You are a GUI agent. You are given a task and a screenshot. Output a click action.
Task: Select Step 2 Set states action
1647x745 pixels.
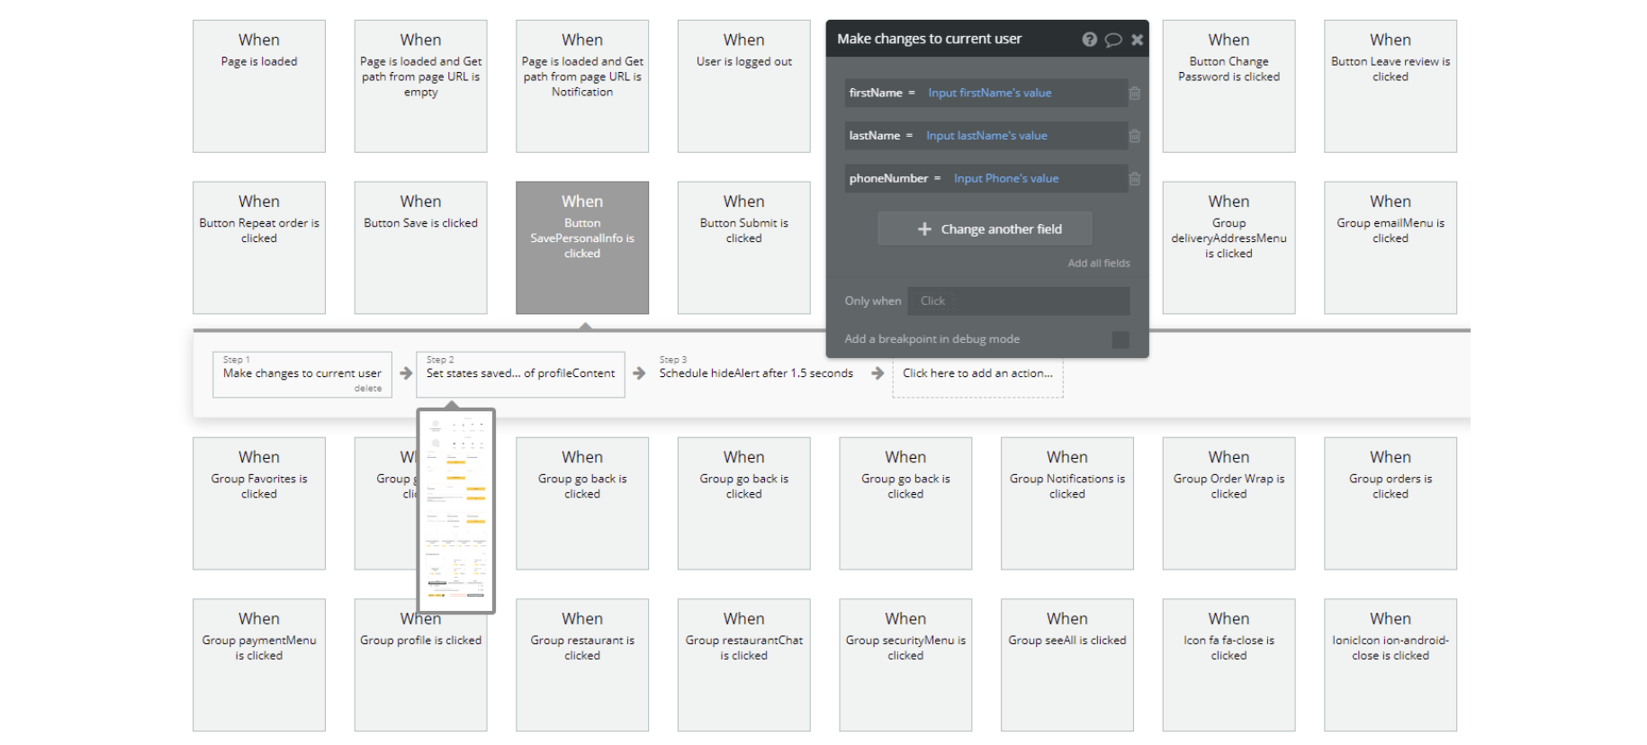[x=520, y=373]
